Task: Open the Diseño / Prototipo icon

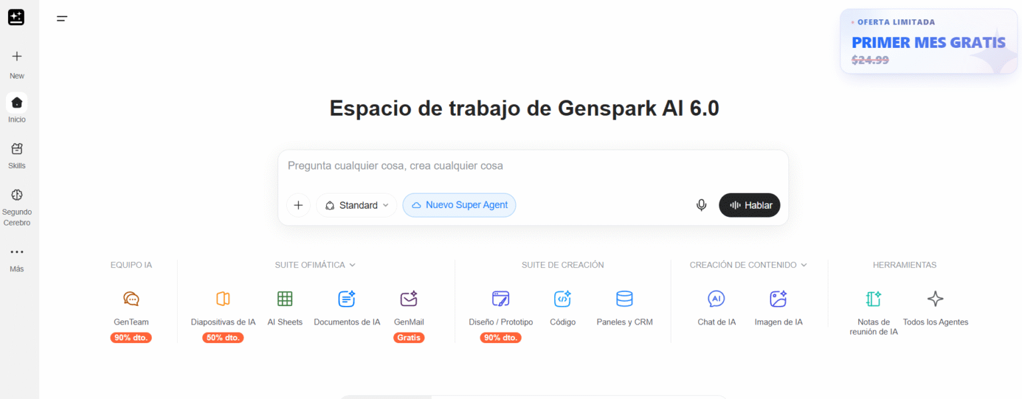Action: click(500, 299)
